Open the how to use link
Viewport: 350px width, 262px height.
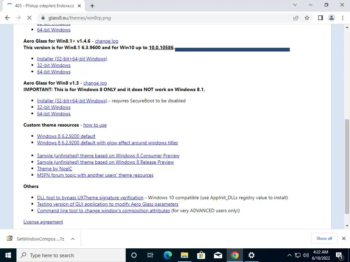click(x=95, y=125)
